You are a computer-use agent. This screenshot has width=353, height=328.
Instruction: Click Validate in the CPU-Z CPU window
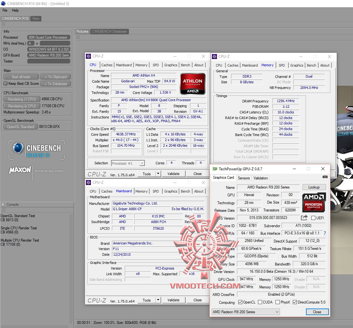point(173,174)
